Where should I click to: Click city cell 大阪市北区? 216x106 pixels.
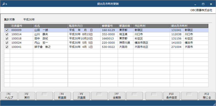click(152, 47)
